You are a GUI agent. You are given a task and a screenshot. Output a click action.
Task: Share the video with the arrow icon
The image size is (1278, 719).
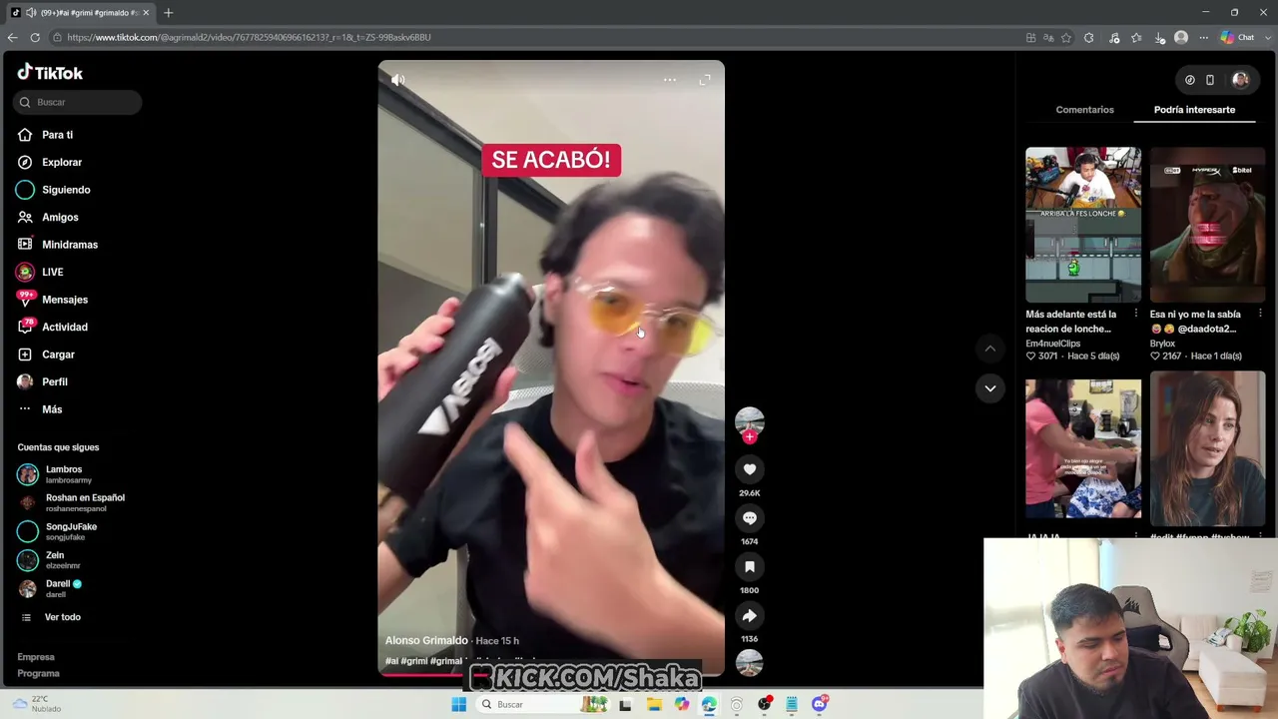pos(750,615)
